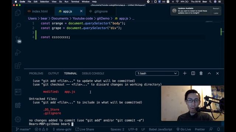The width and height of the screenshot is (236, 132).
Task: Click Restart in the Updates Available notification
Action: 216,8
